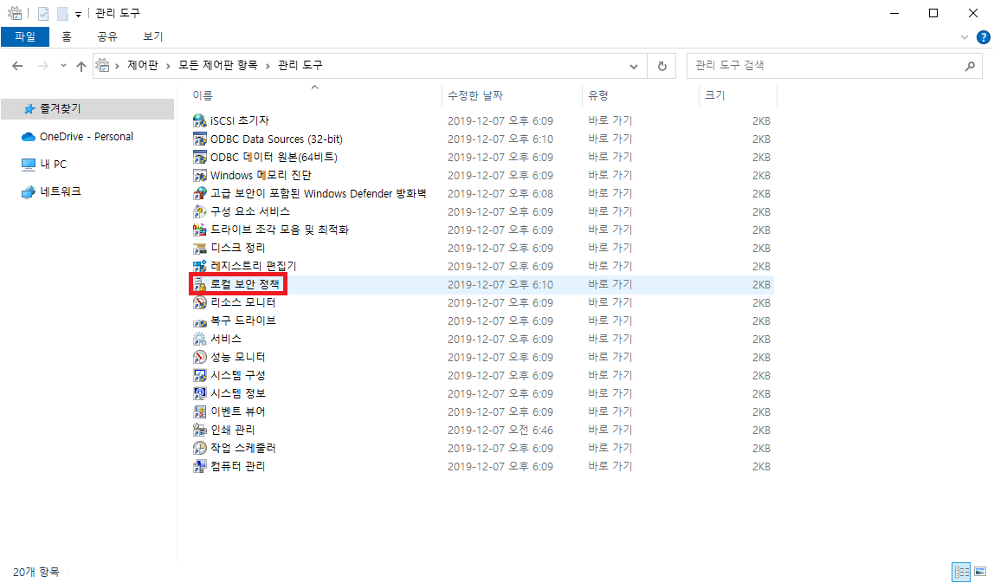Expand the 모든 제어판 항목 breadcrumb chevron
The height and width of the screenshot is (583, 994).
coord(268,65)
